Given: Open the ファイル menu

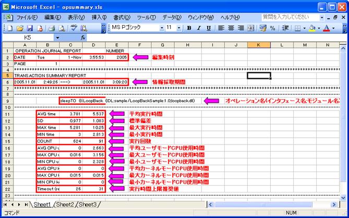Looking at the screenshot, I should (x=27, y=17).
